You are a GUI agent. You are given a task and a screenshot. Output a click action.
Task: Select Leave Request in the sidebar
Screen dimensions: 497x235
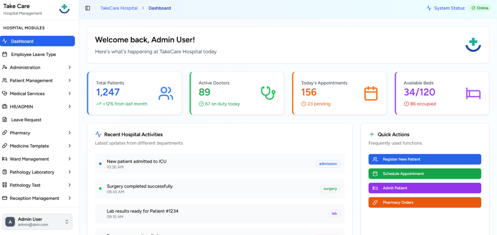pos(26,120)
